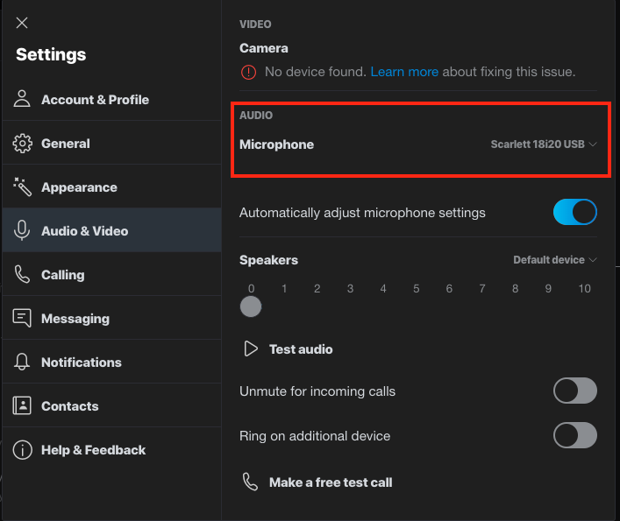Viewport: 620px width, 521px height.
Task: Disable automatically adjust microphone settings
Action: coord(575,212)
